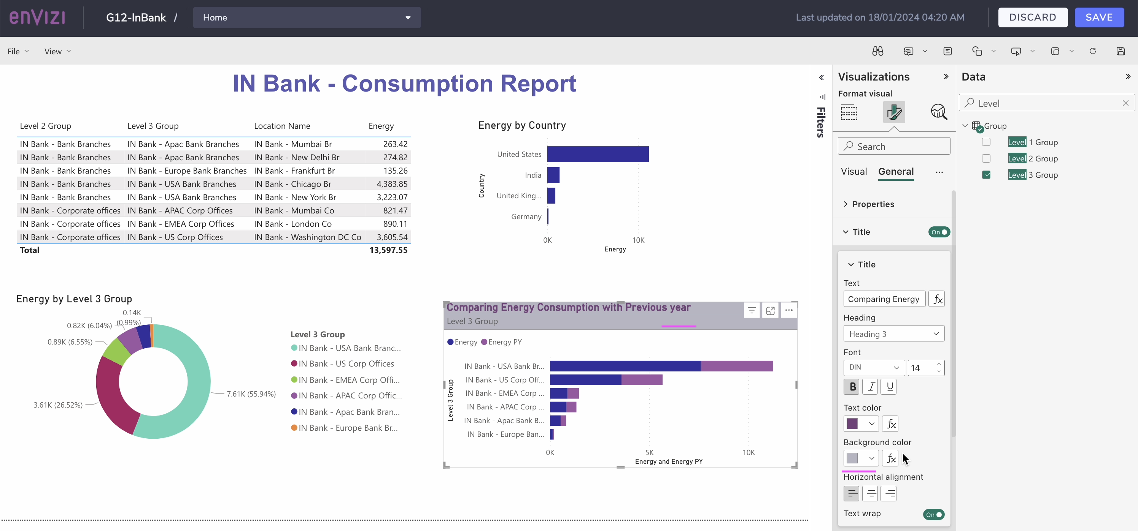
Task: Uncheck the Level 3 Group checkbox
Action: point(986,175)
